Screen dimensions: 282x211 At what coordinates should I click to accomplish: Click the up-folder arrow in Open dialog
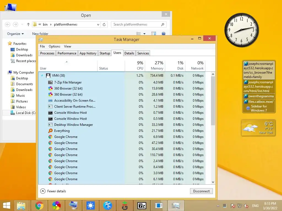[28, 24]
